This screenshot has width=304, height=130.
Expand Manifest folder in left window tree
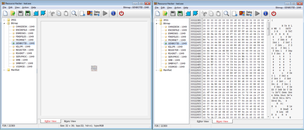(x=4, y=70)
